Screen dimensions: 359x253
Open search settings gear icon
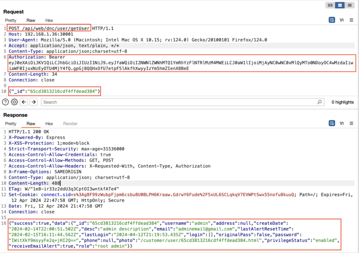coord(14,102)
